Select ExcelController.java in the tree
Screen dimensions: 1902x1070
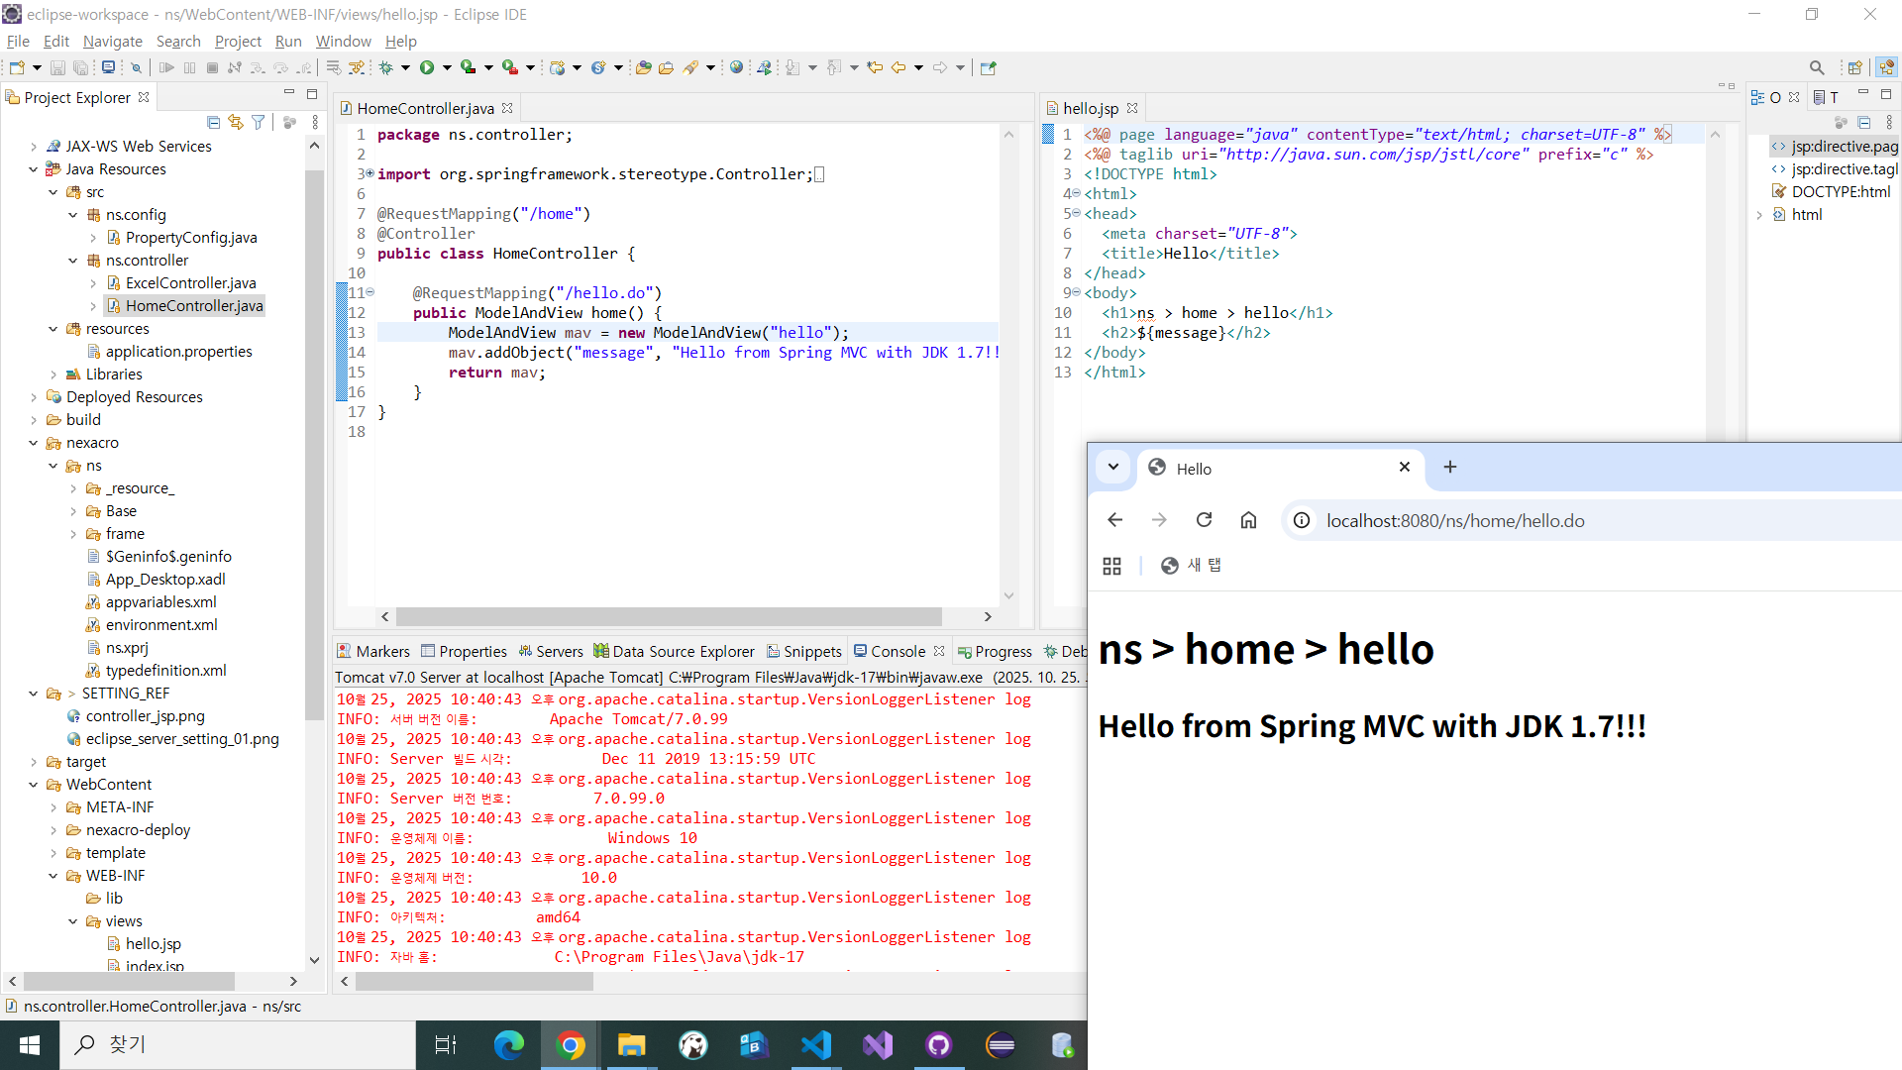click(190, 283)
